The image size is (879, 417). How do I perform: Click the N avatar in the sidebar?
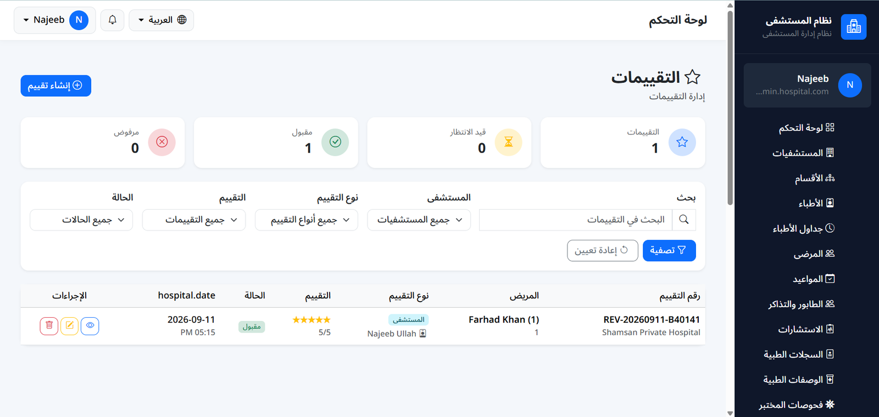(850, 85)
